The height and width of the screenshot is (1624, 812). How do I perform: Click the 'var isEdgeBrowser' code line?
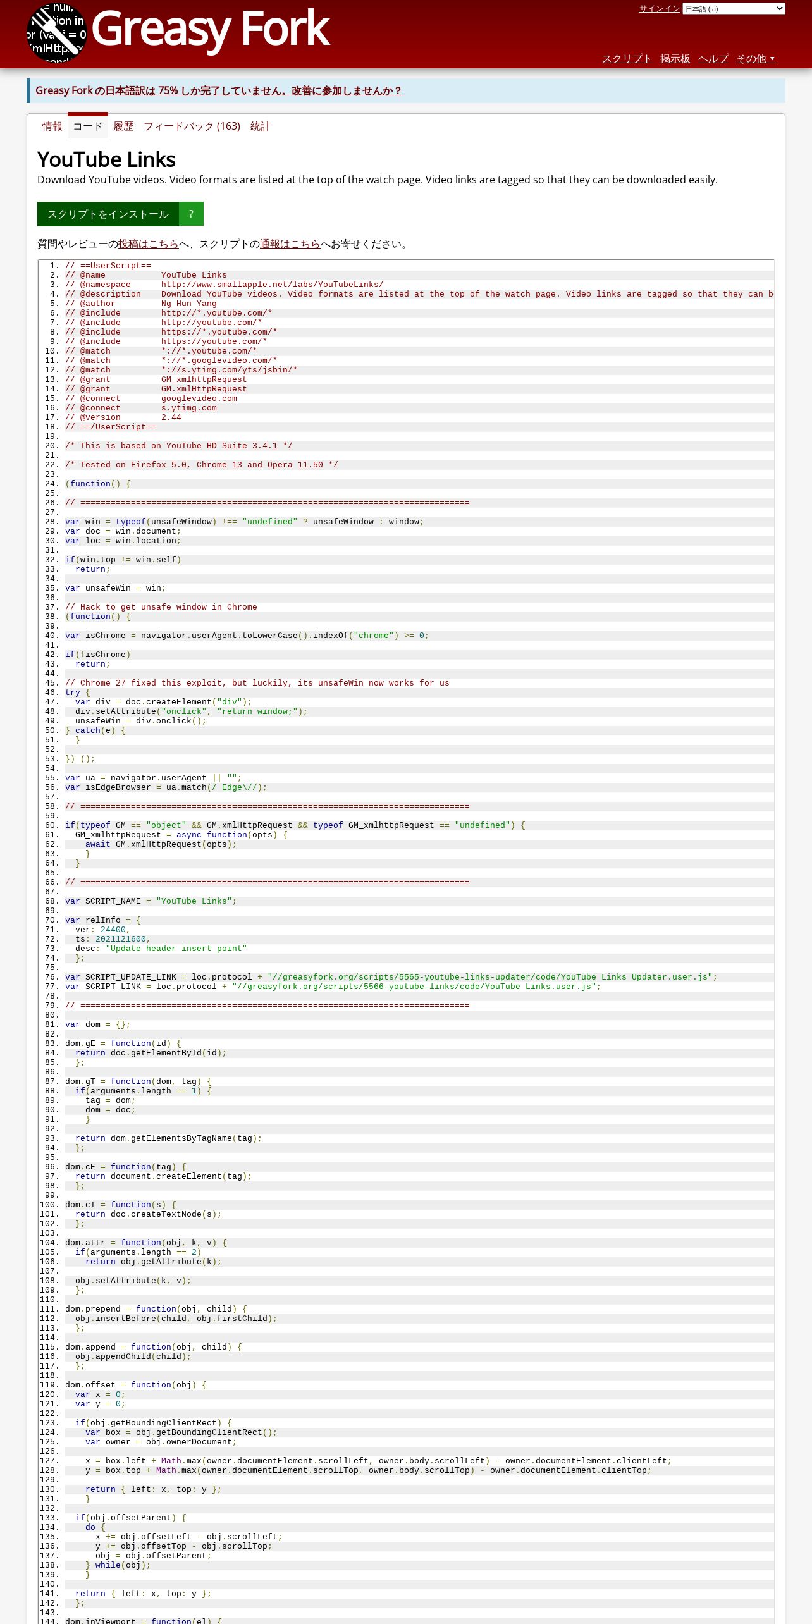(x=166, y=787)
